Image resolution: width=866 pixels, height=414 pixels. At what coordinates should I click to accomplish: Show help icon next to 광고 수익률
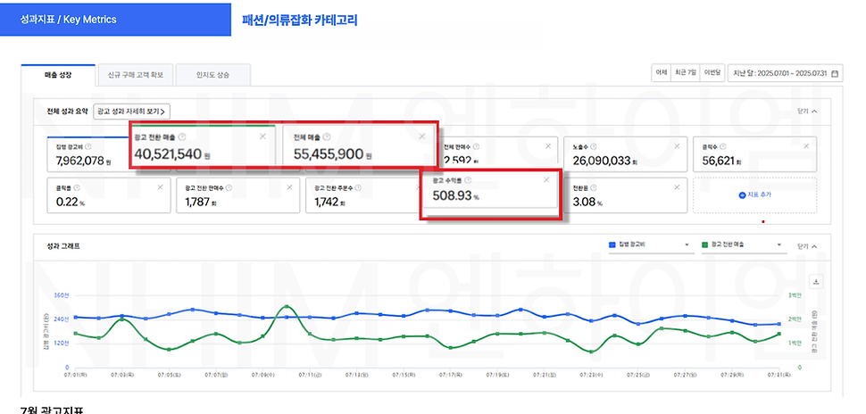point(468,180)
